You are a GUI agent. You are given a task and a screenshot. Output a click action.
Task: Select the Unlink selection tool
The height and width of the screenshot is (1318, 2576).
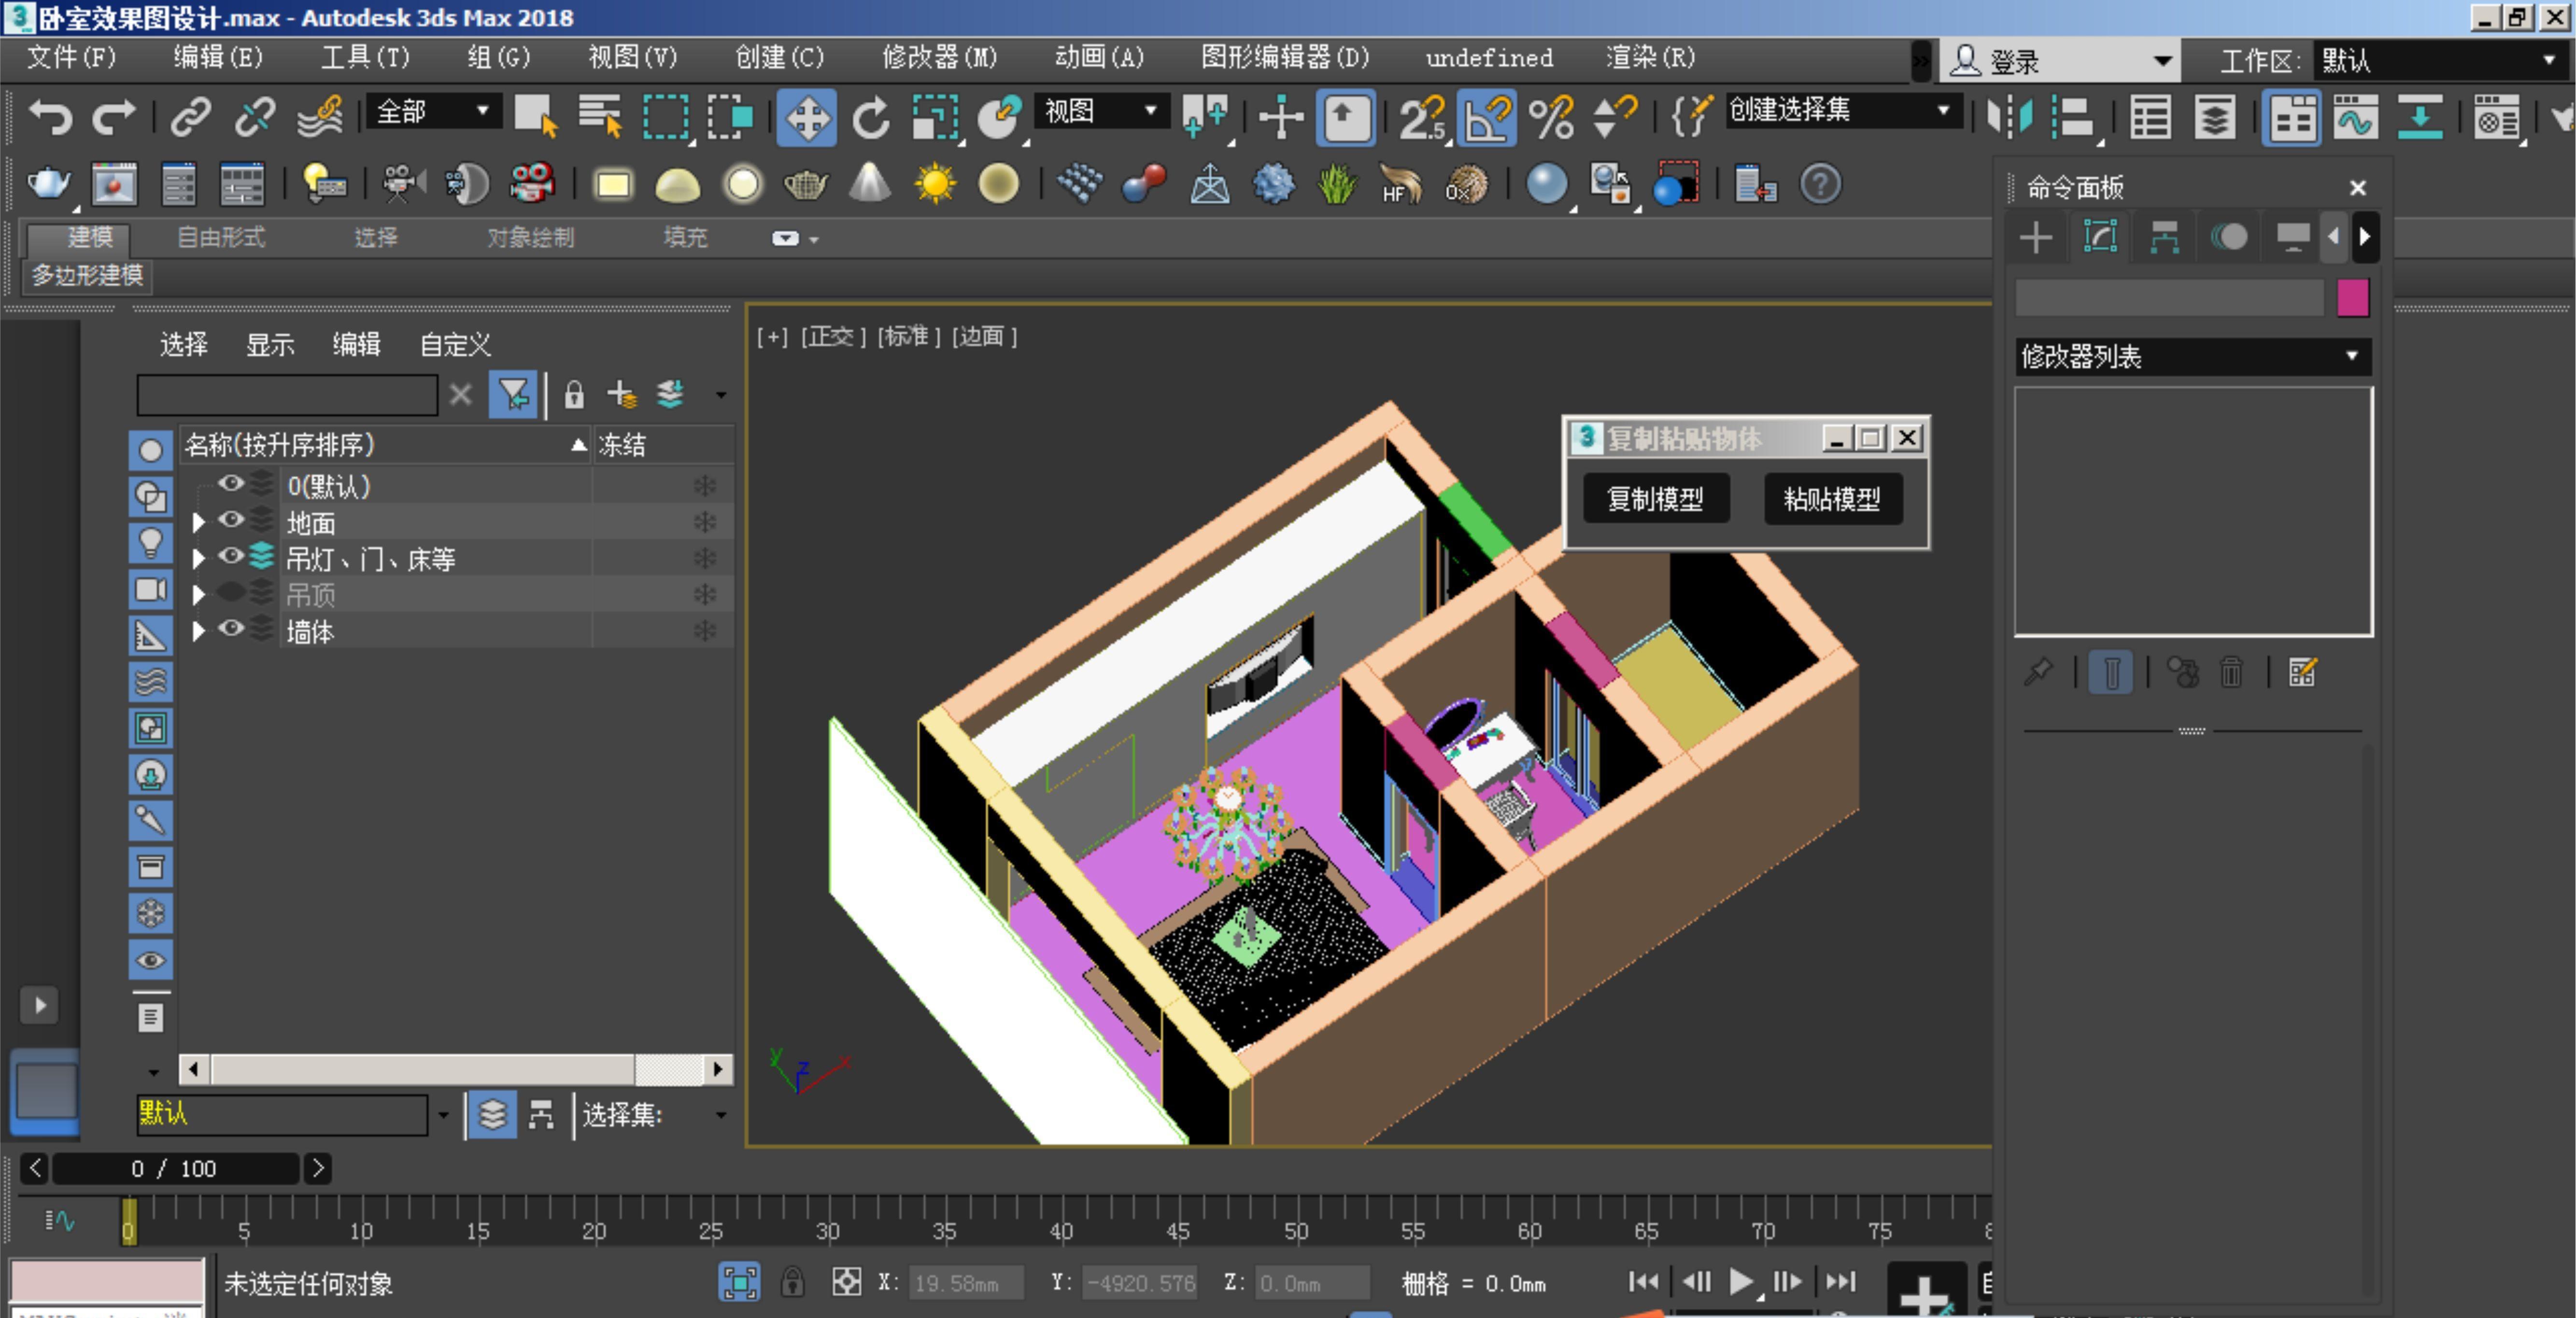pos(255,118)
